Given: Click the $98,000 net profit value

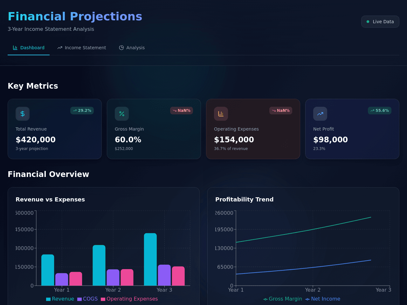Looking at the screenshot, I should click(x=330, y=139).
